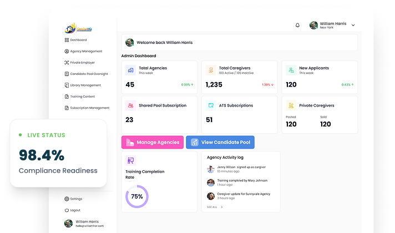Click the William Harris email in sidebar
395x233 pixels.
click(x=90, y=226)
